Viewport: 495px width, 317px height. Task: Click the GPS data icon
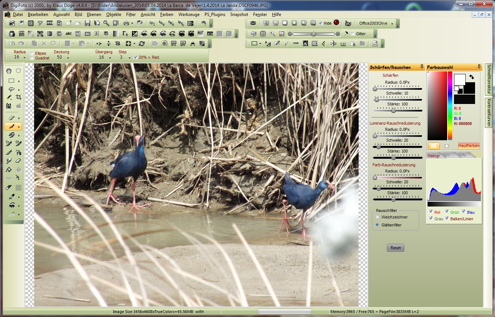tap(152, 23)
